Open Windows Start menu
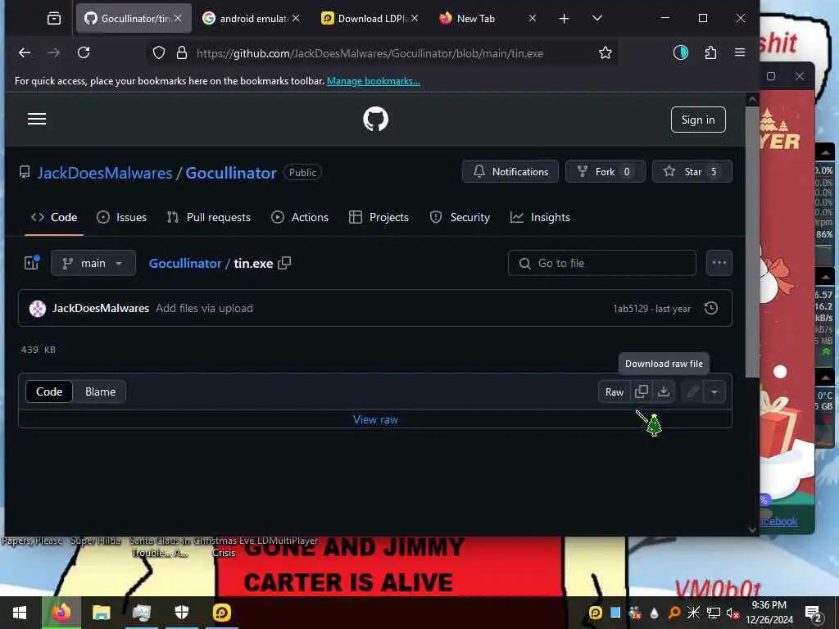The image size is (839, 629). (x=20, y=613)
